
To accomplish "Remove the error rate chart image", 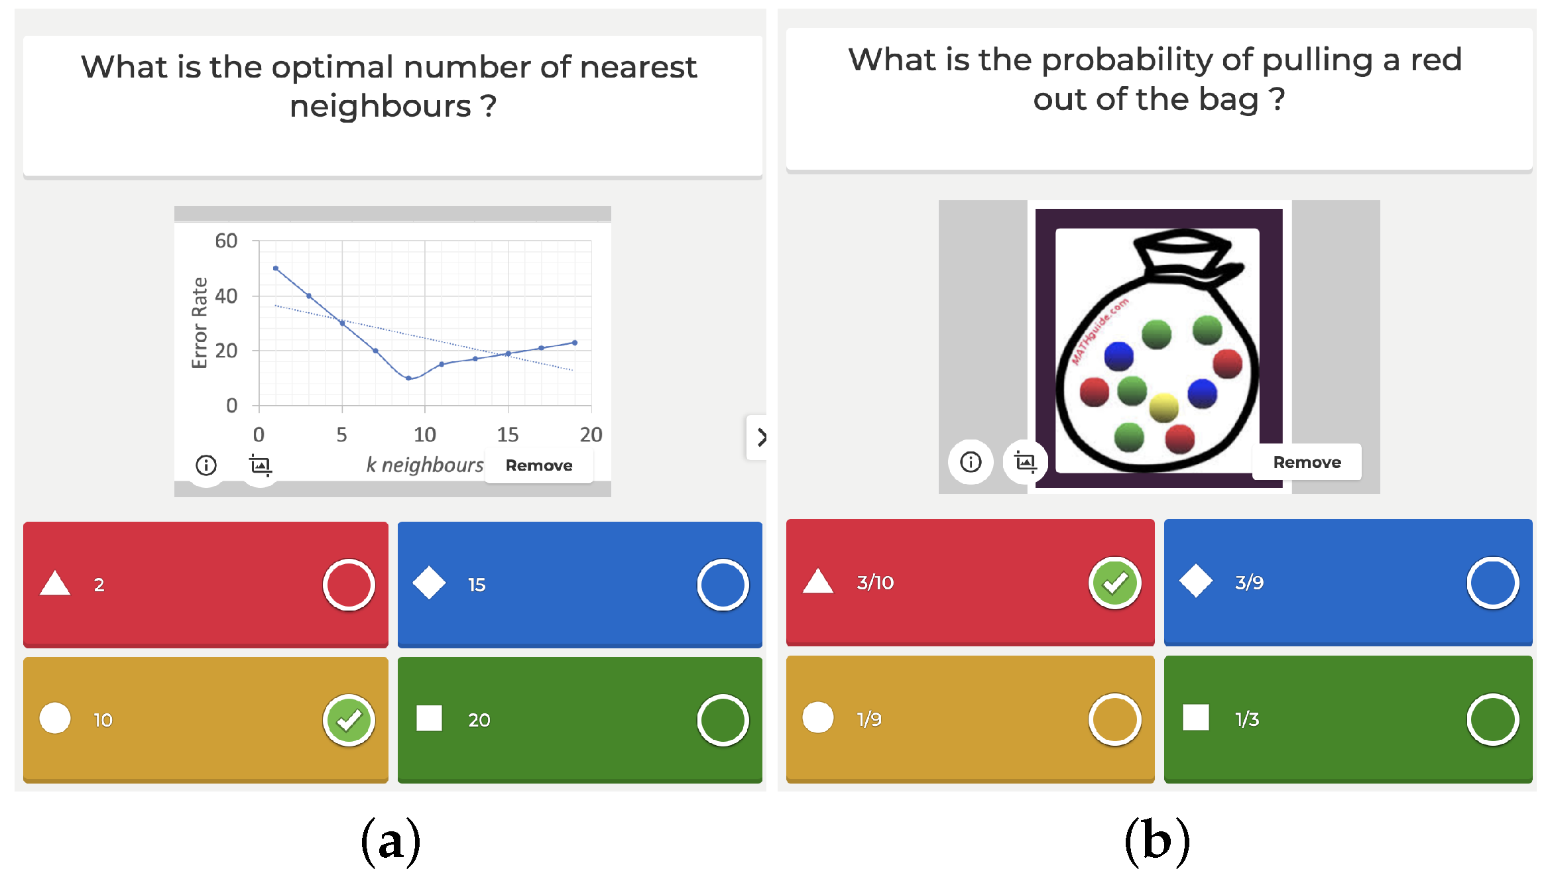I will (538, 465).
